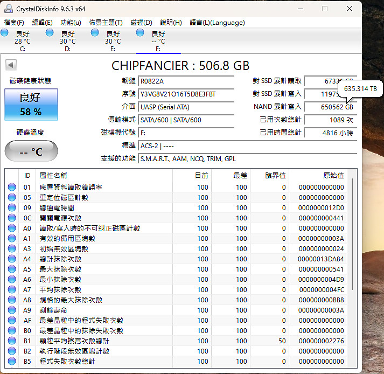Click raw value 000000002276

pos(321,341)
